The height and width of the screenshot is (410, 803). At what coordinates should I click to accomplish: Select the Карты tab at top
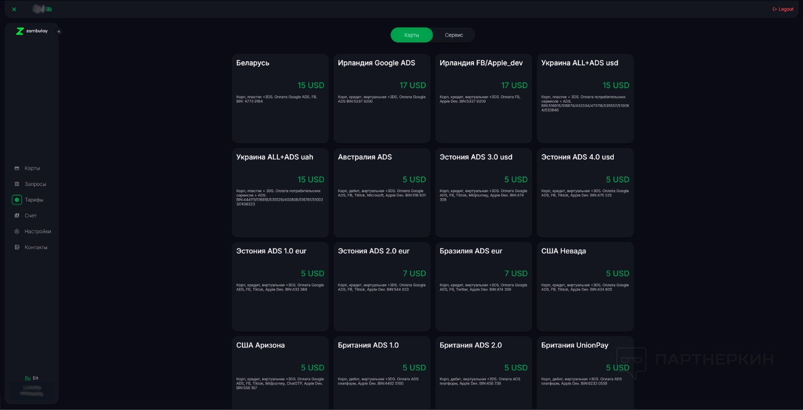click(411, 35)
